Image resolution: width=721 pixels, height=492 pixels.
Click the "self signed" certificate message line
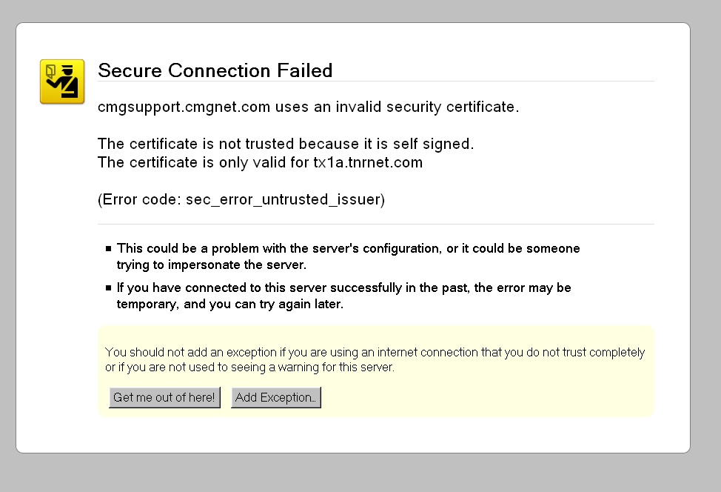(285, 144)
